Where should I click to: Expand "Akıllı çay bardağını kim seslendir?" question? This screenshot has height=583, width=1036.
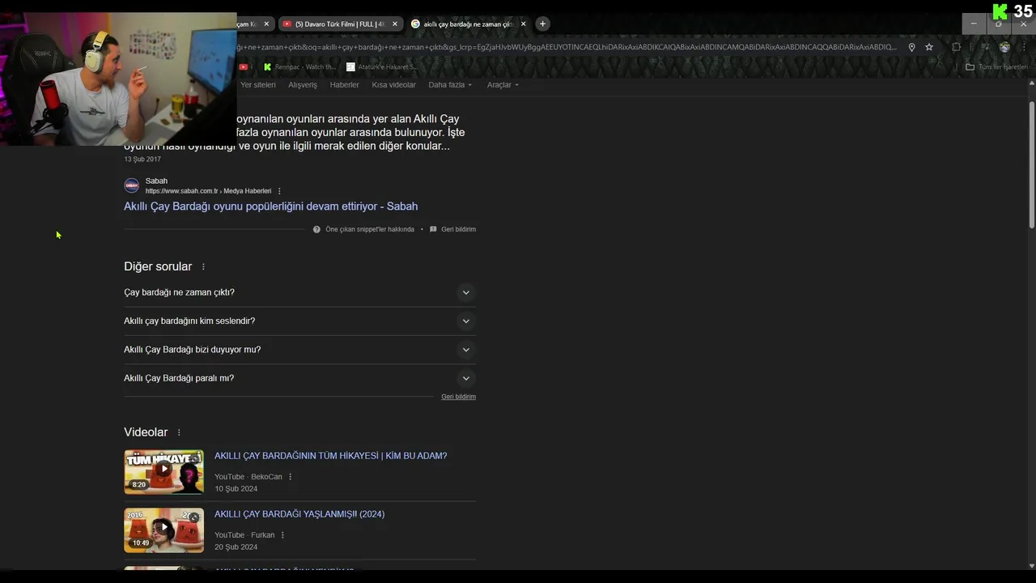299,321
